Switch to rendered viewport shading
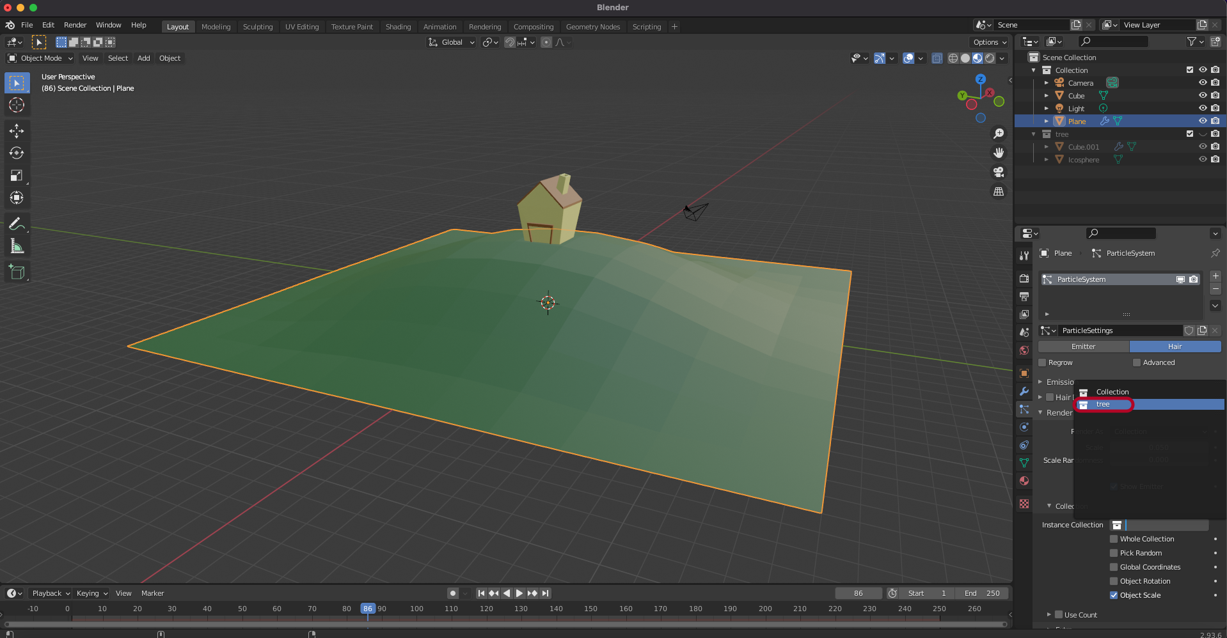 point(990,58)
